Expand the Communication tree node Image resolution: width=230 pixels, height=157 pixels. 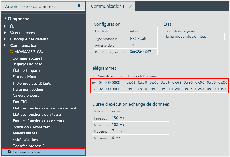click(5, 45)
